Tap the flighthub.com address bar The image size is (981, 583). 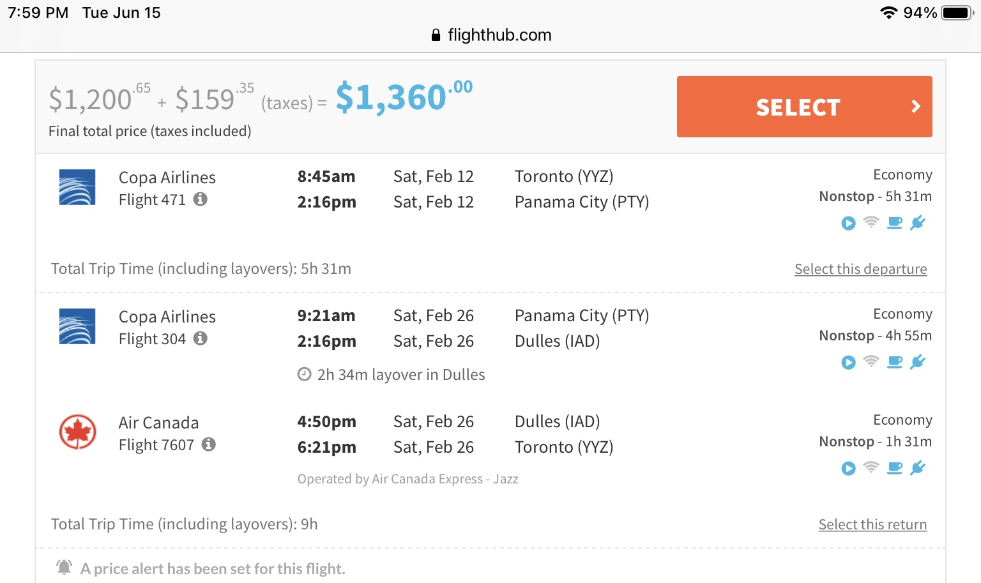point(490,35)
